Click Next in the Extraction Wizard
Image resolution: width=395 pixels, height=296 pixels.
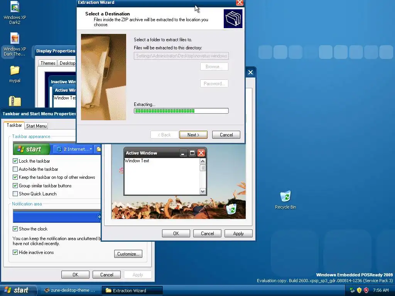click(x=193, y=135)
